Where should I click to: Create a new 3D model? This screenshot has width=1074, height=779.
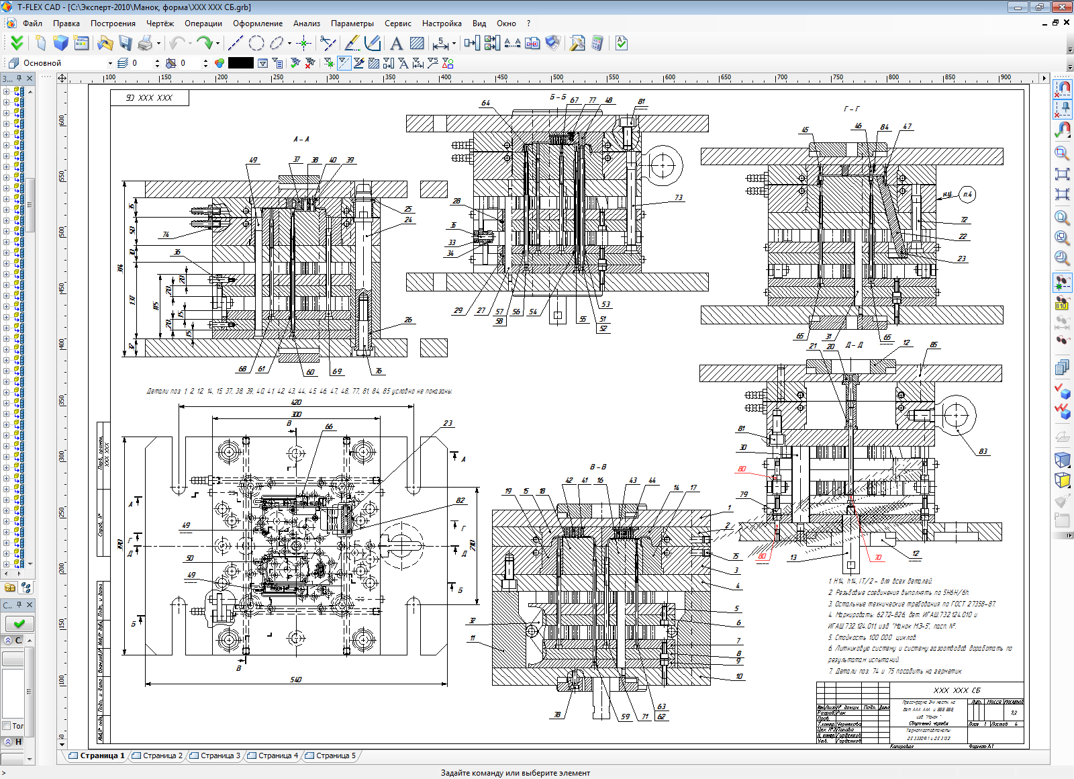click(x=61, y=43)
